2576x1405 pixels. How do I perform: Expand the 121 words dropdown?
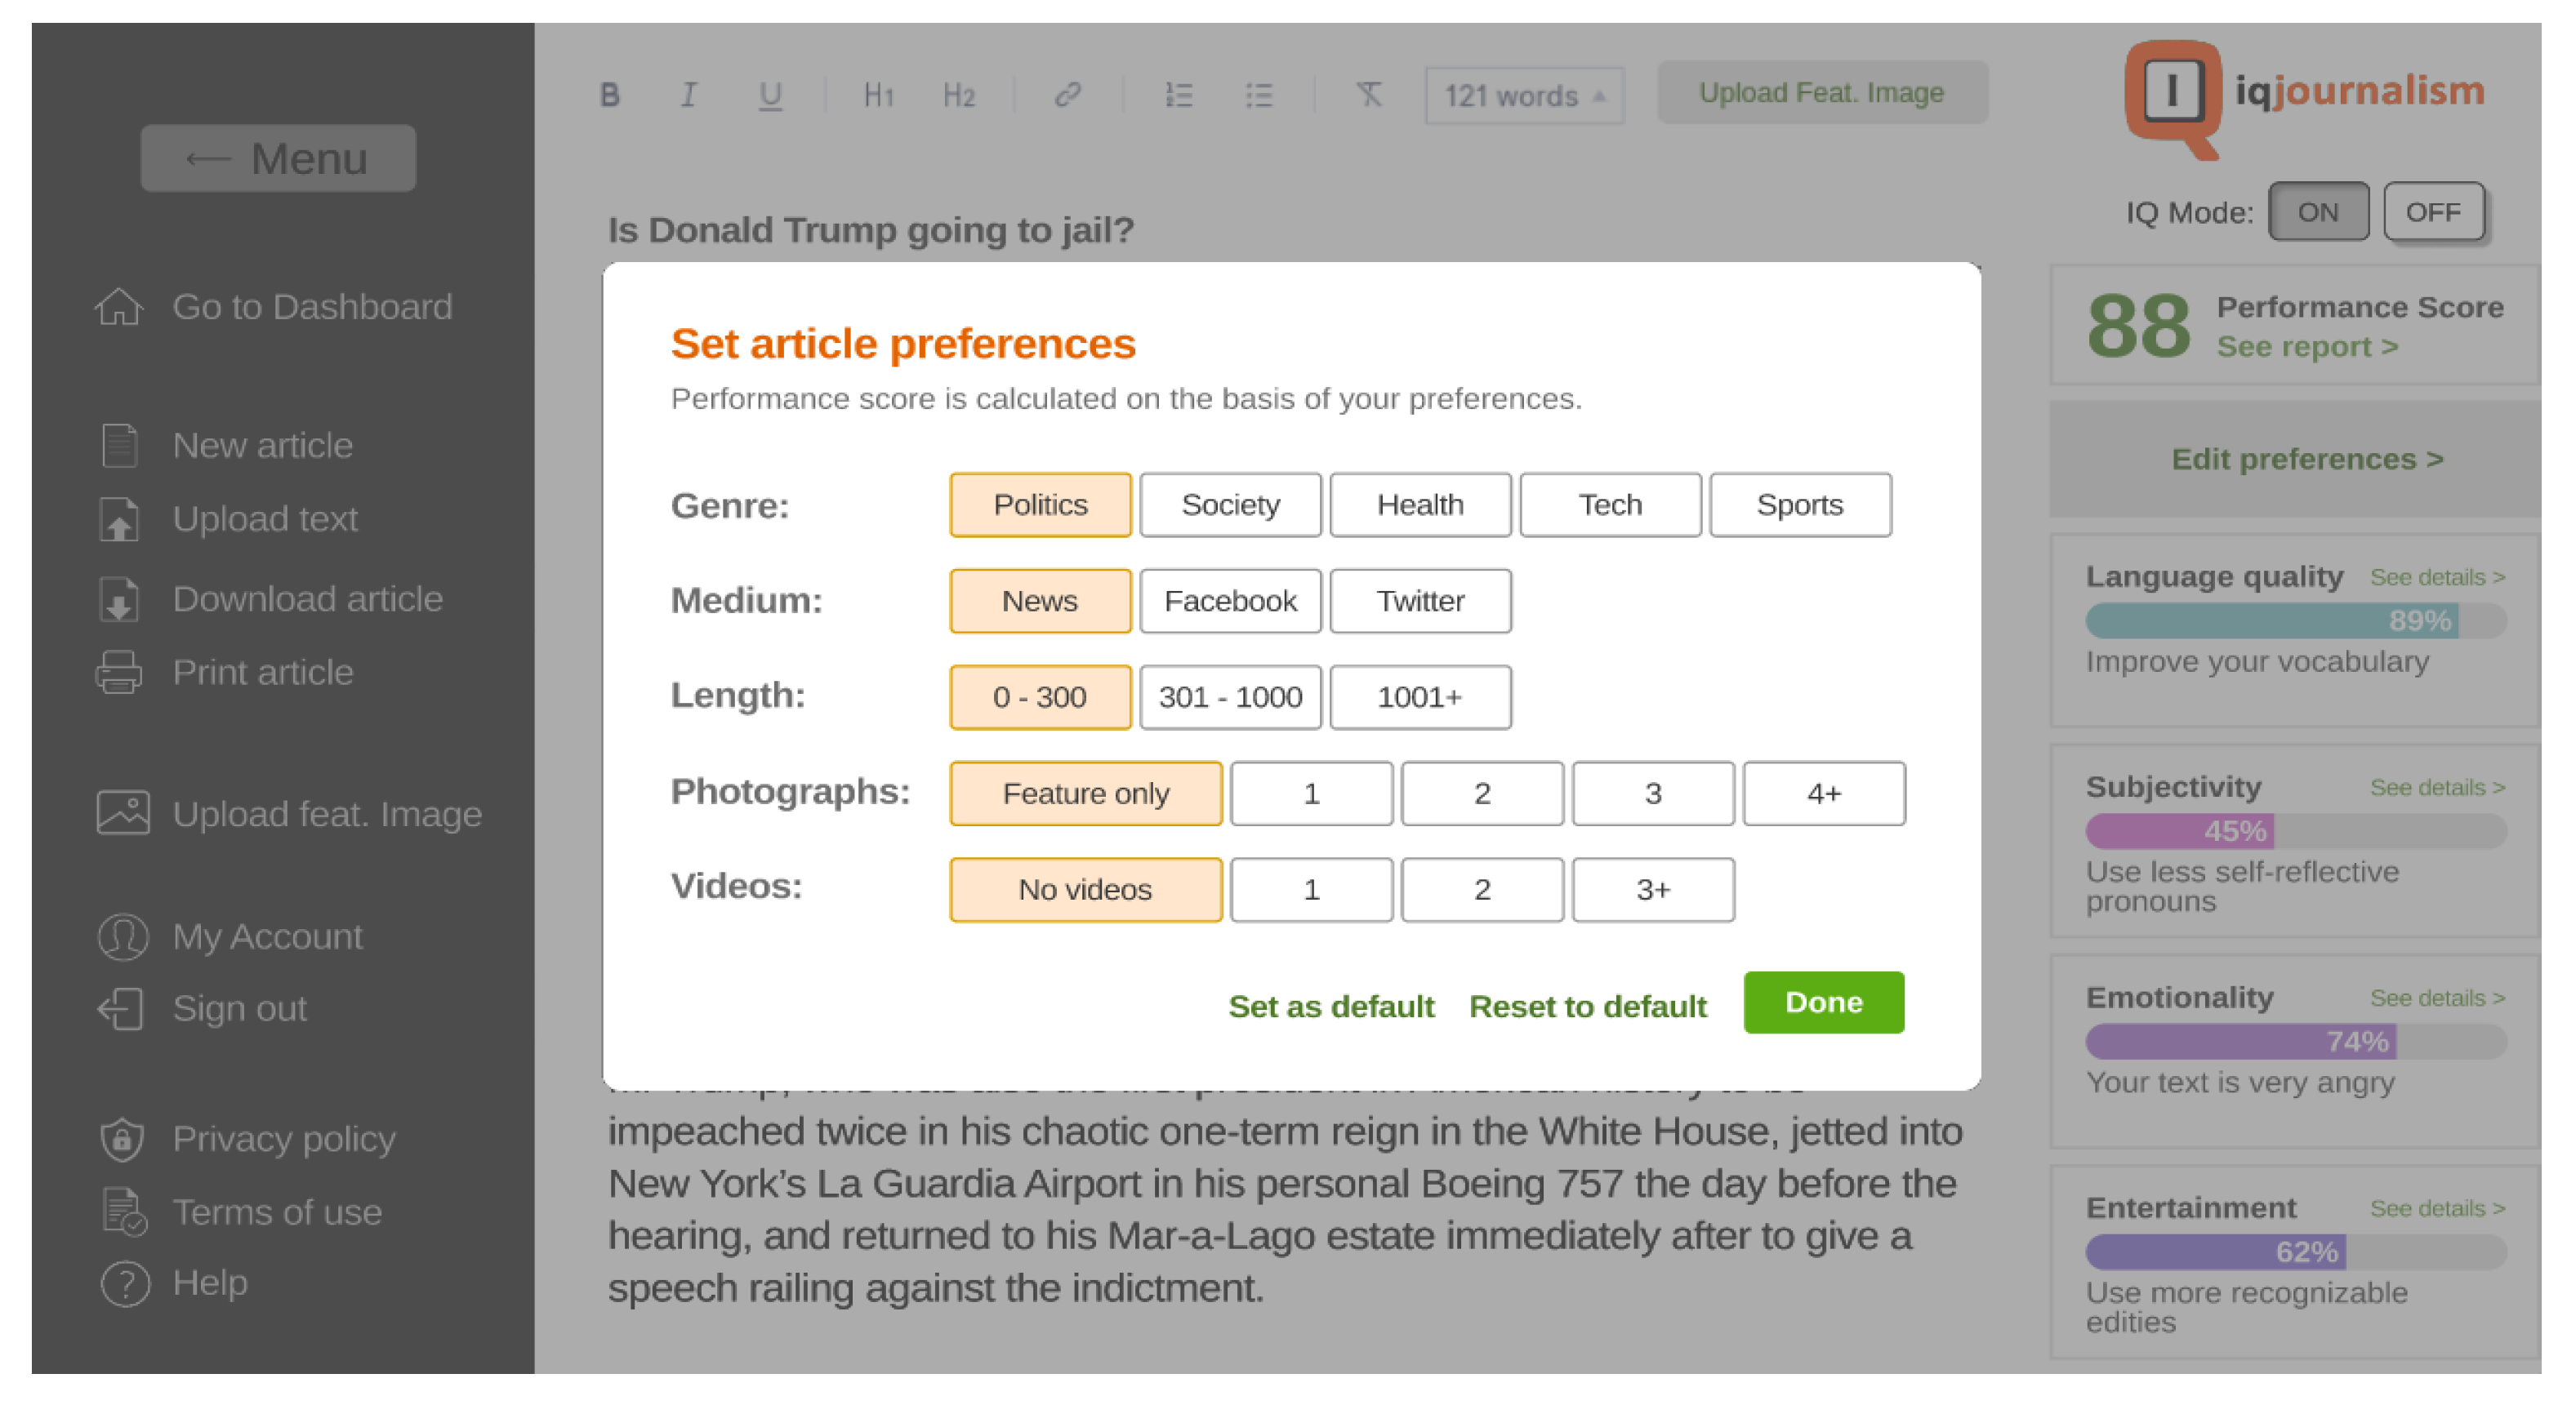tap(1523, 96)
